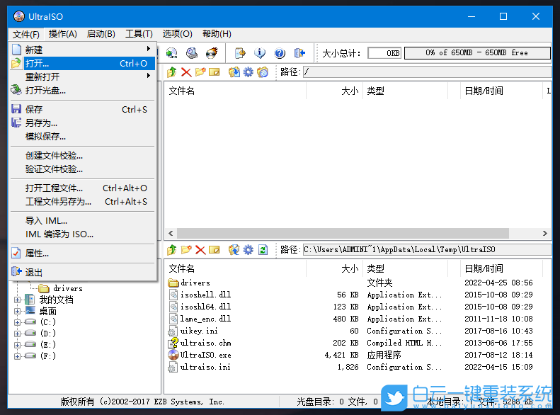This screenshot has height=415, width=560.
Task: Choose 导入 IML... menu entry
Action: 83,220
